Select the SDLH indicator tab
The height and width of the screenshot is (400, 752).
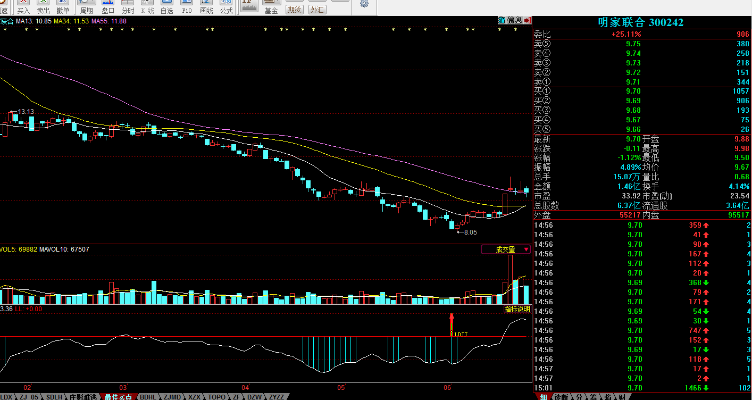(54, 397)
